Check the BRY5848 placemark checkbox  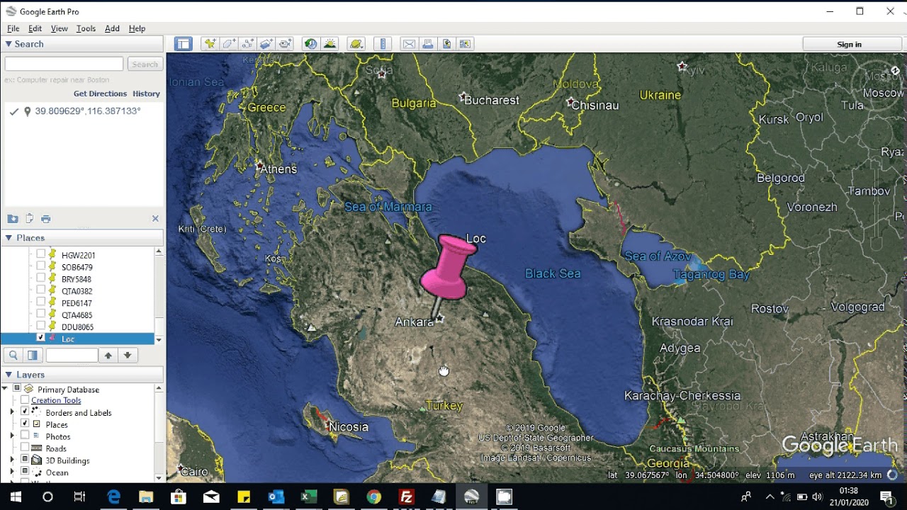(41, 278)
